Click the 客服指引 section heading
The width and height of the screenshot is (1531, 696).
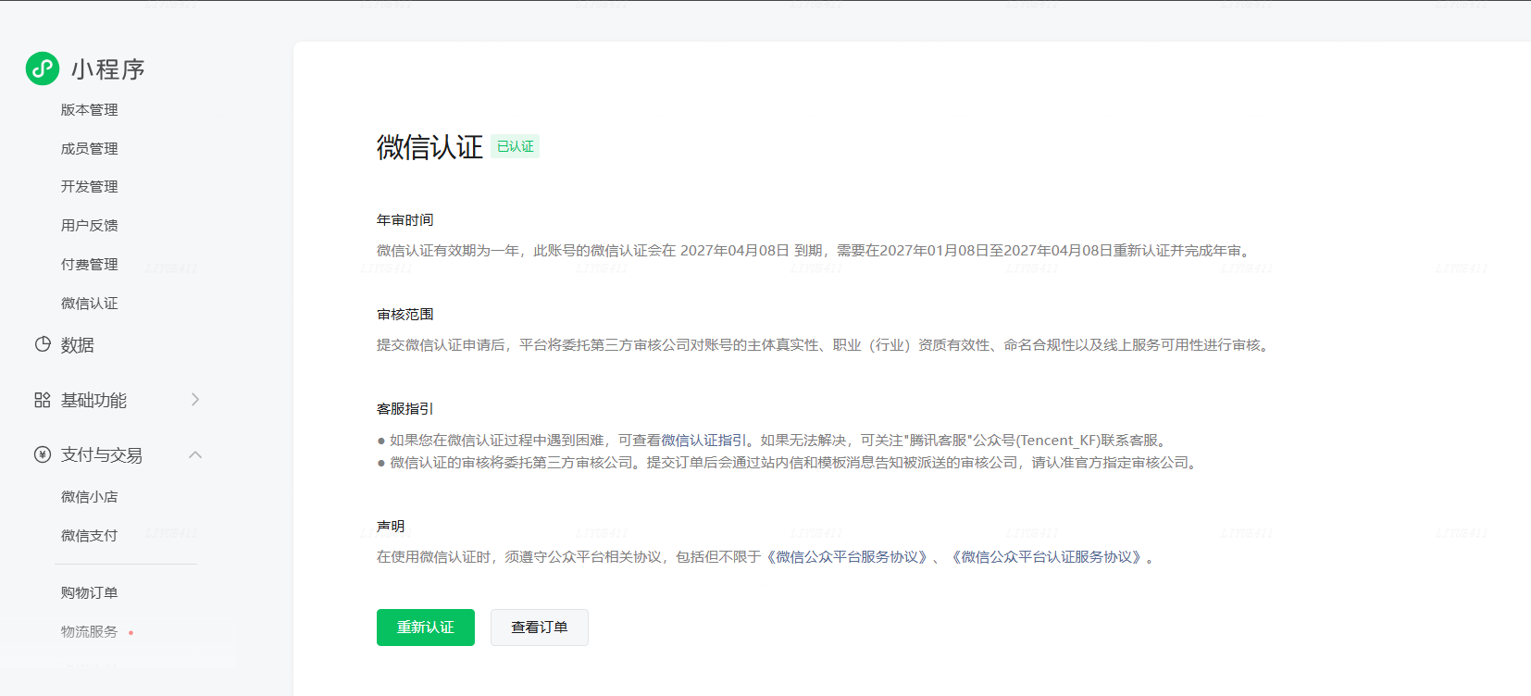pos(405,409)
